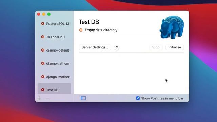Image resolution: width=217 pixels, height=122 pixels.
Task: Click the remove server minus icon
Action: pos(47,98)
